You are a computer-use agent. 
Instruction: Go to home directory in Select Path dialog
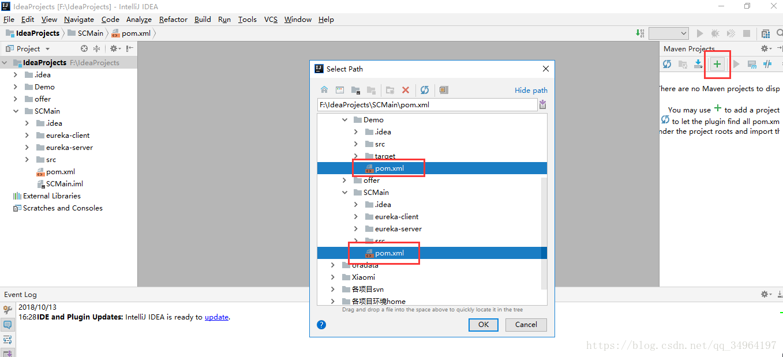pos(324,90)
